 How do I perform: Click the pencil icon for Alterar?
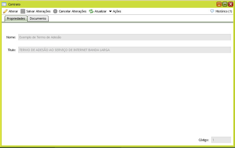coord(5,11)
